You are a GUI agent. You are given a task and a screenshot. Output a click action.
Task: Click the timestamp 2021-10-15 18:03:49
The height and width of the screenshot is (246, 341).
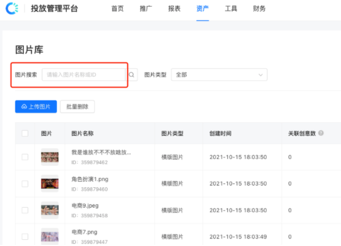(x=238, y=236)
